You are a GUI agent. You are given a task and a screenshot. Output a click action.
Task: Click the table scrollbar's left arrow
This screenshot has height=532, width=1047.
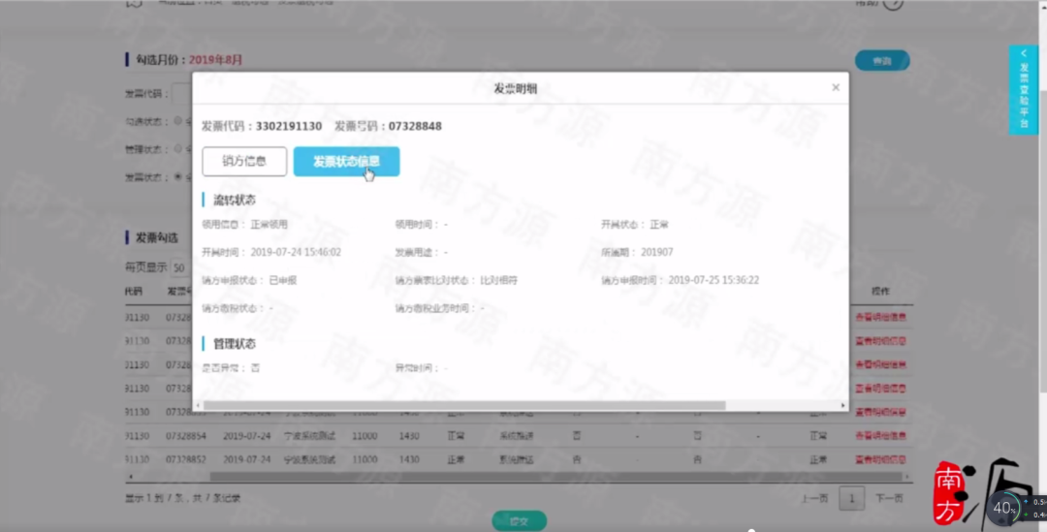(x=130, y=477)
